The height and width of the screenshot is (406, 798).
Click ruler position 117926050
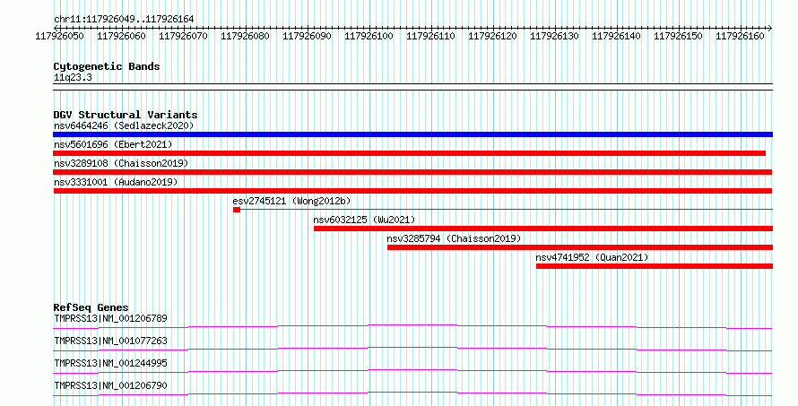click(59, 36)
